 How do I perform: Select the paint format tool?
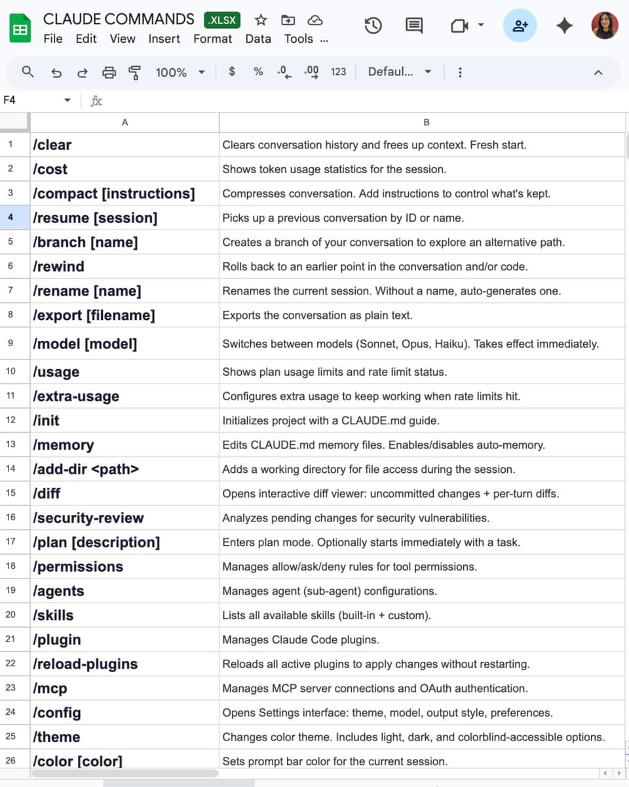(135, 72)
